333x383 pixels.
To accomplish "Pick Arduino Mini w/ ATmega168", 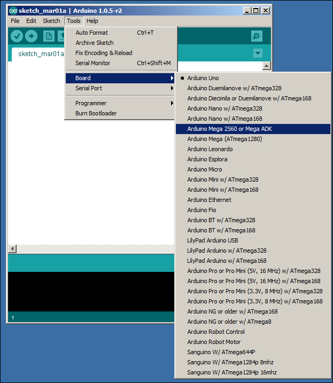I will (253, 190).
